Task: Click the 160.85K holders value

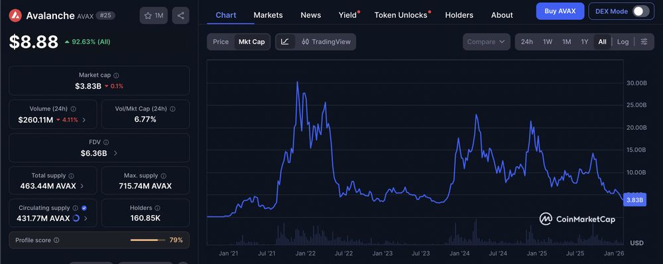Action: click(x=145, y=218)
